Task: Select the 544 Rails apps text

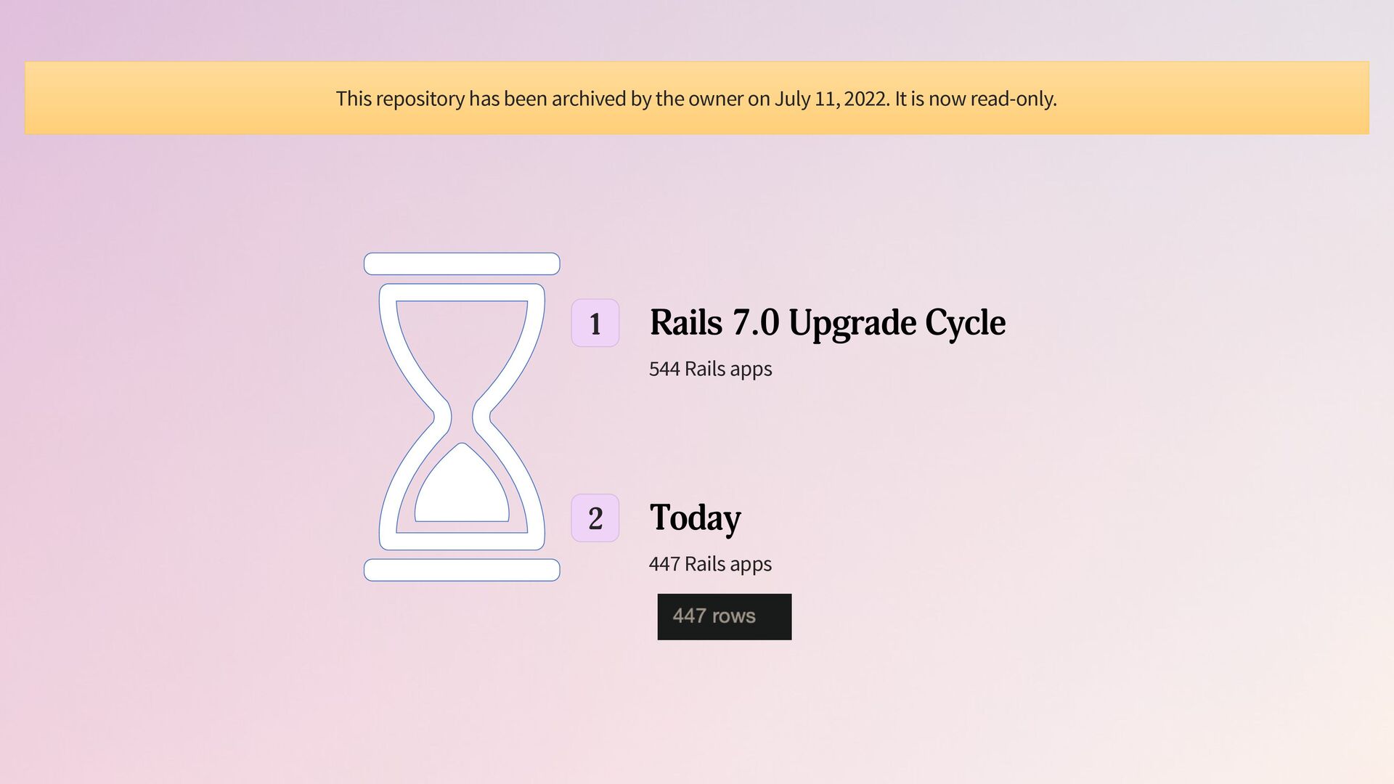Action: [x=711, y=369]
